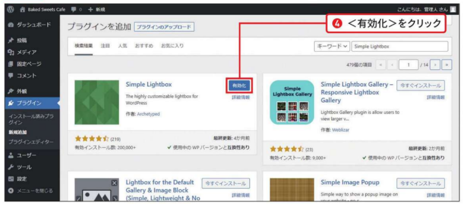Open Archetyped author link
This screenshot has width=464, height=204.
148,114
